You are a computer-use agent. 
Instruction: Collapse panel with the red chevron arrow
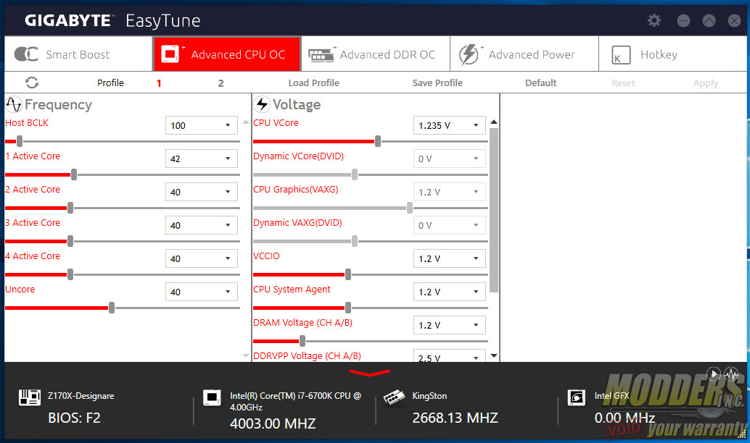tap(369, 372)
